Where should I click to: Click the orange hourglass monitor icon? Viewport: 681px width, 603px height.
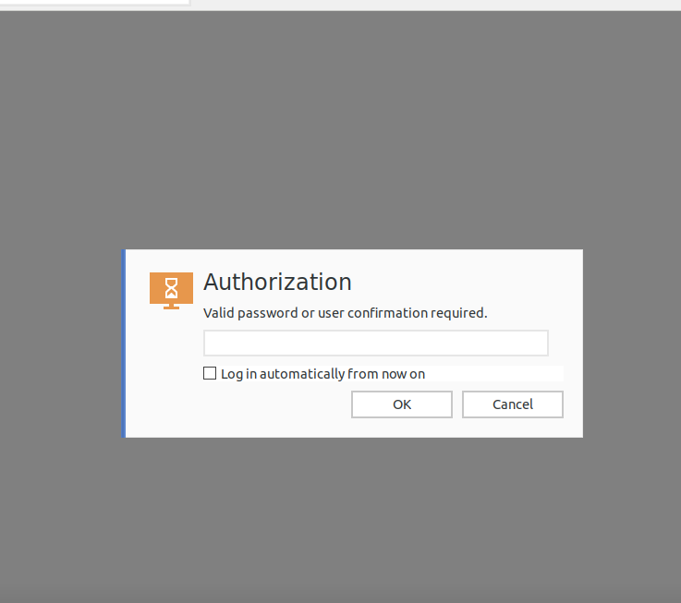pyautogui.click(x=171, y=290)
